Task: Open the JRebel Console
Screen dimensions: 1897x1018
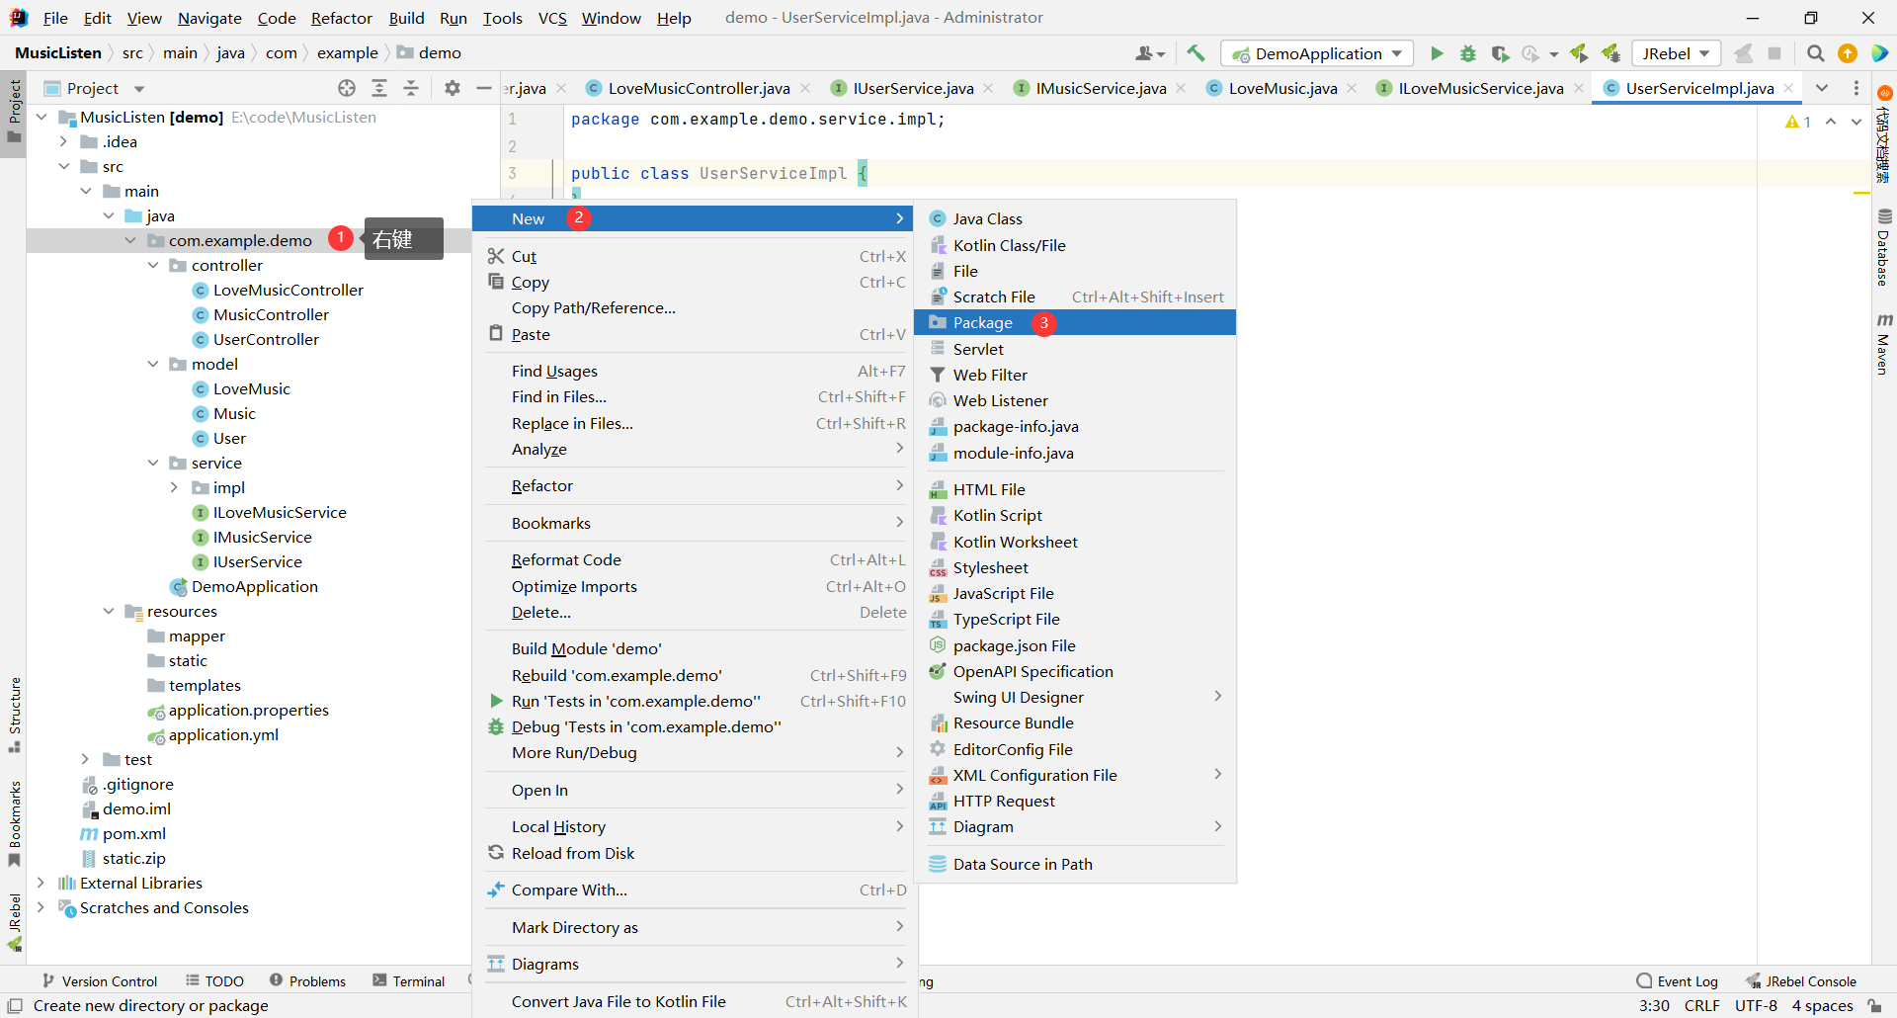Action: [1800, 981]
